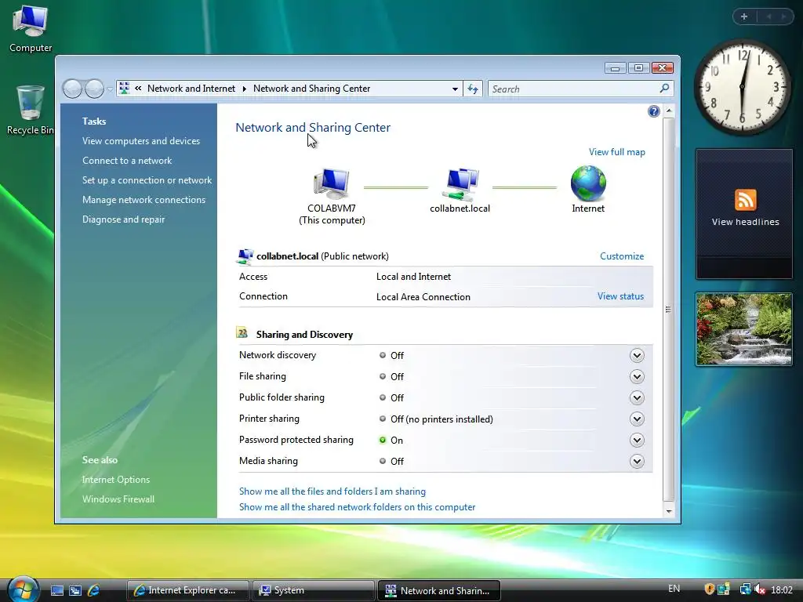Expand the Printer sharing chevron
This screenshot has width=803, height=602.
click(637, 419)
